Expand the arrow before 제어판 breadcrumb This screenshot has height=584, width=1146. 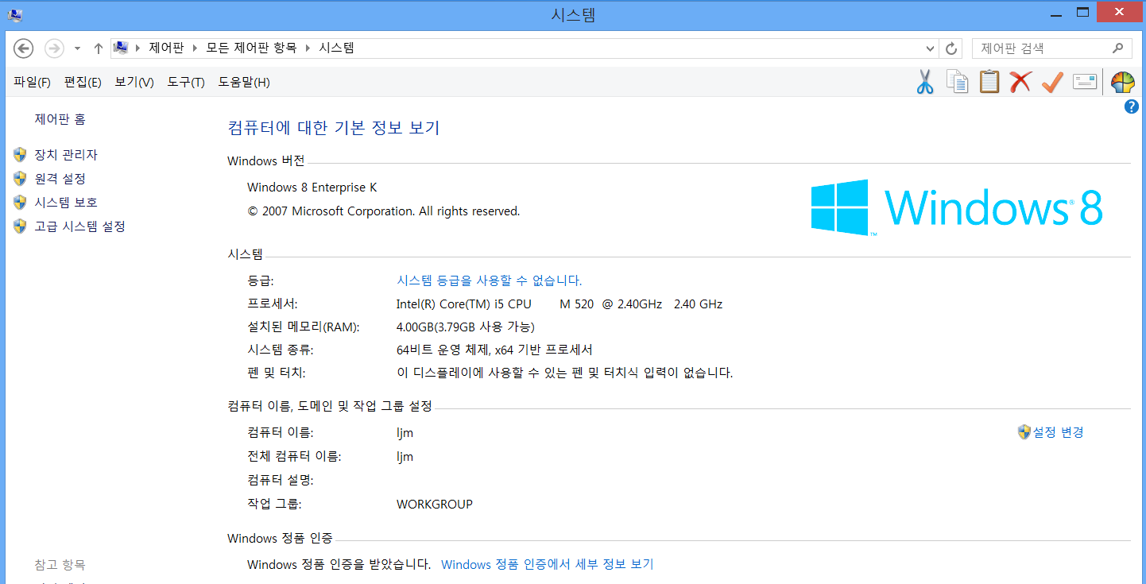coord(138,48)
